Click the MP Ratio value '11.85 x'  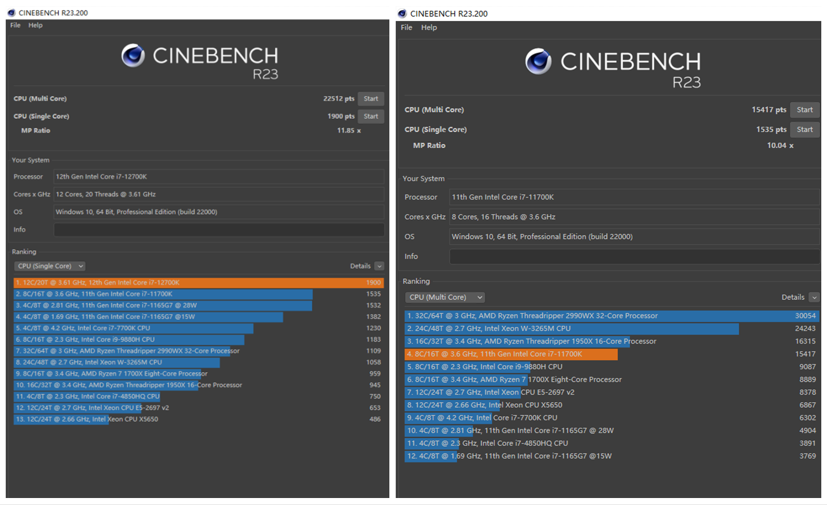click(x=349, y=130)
